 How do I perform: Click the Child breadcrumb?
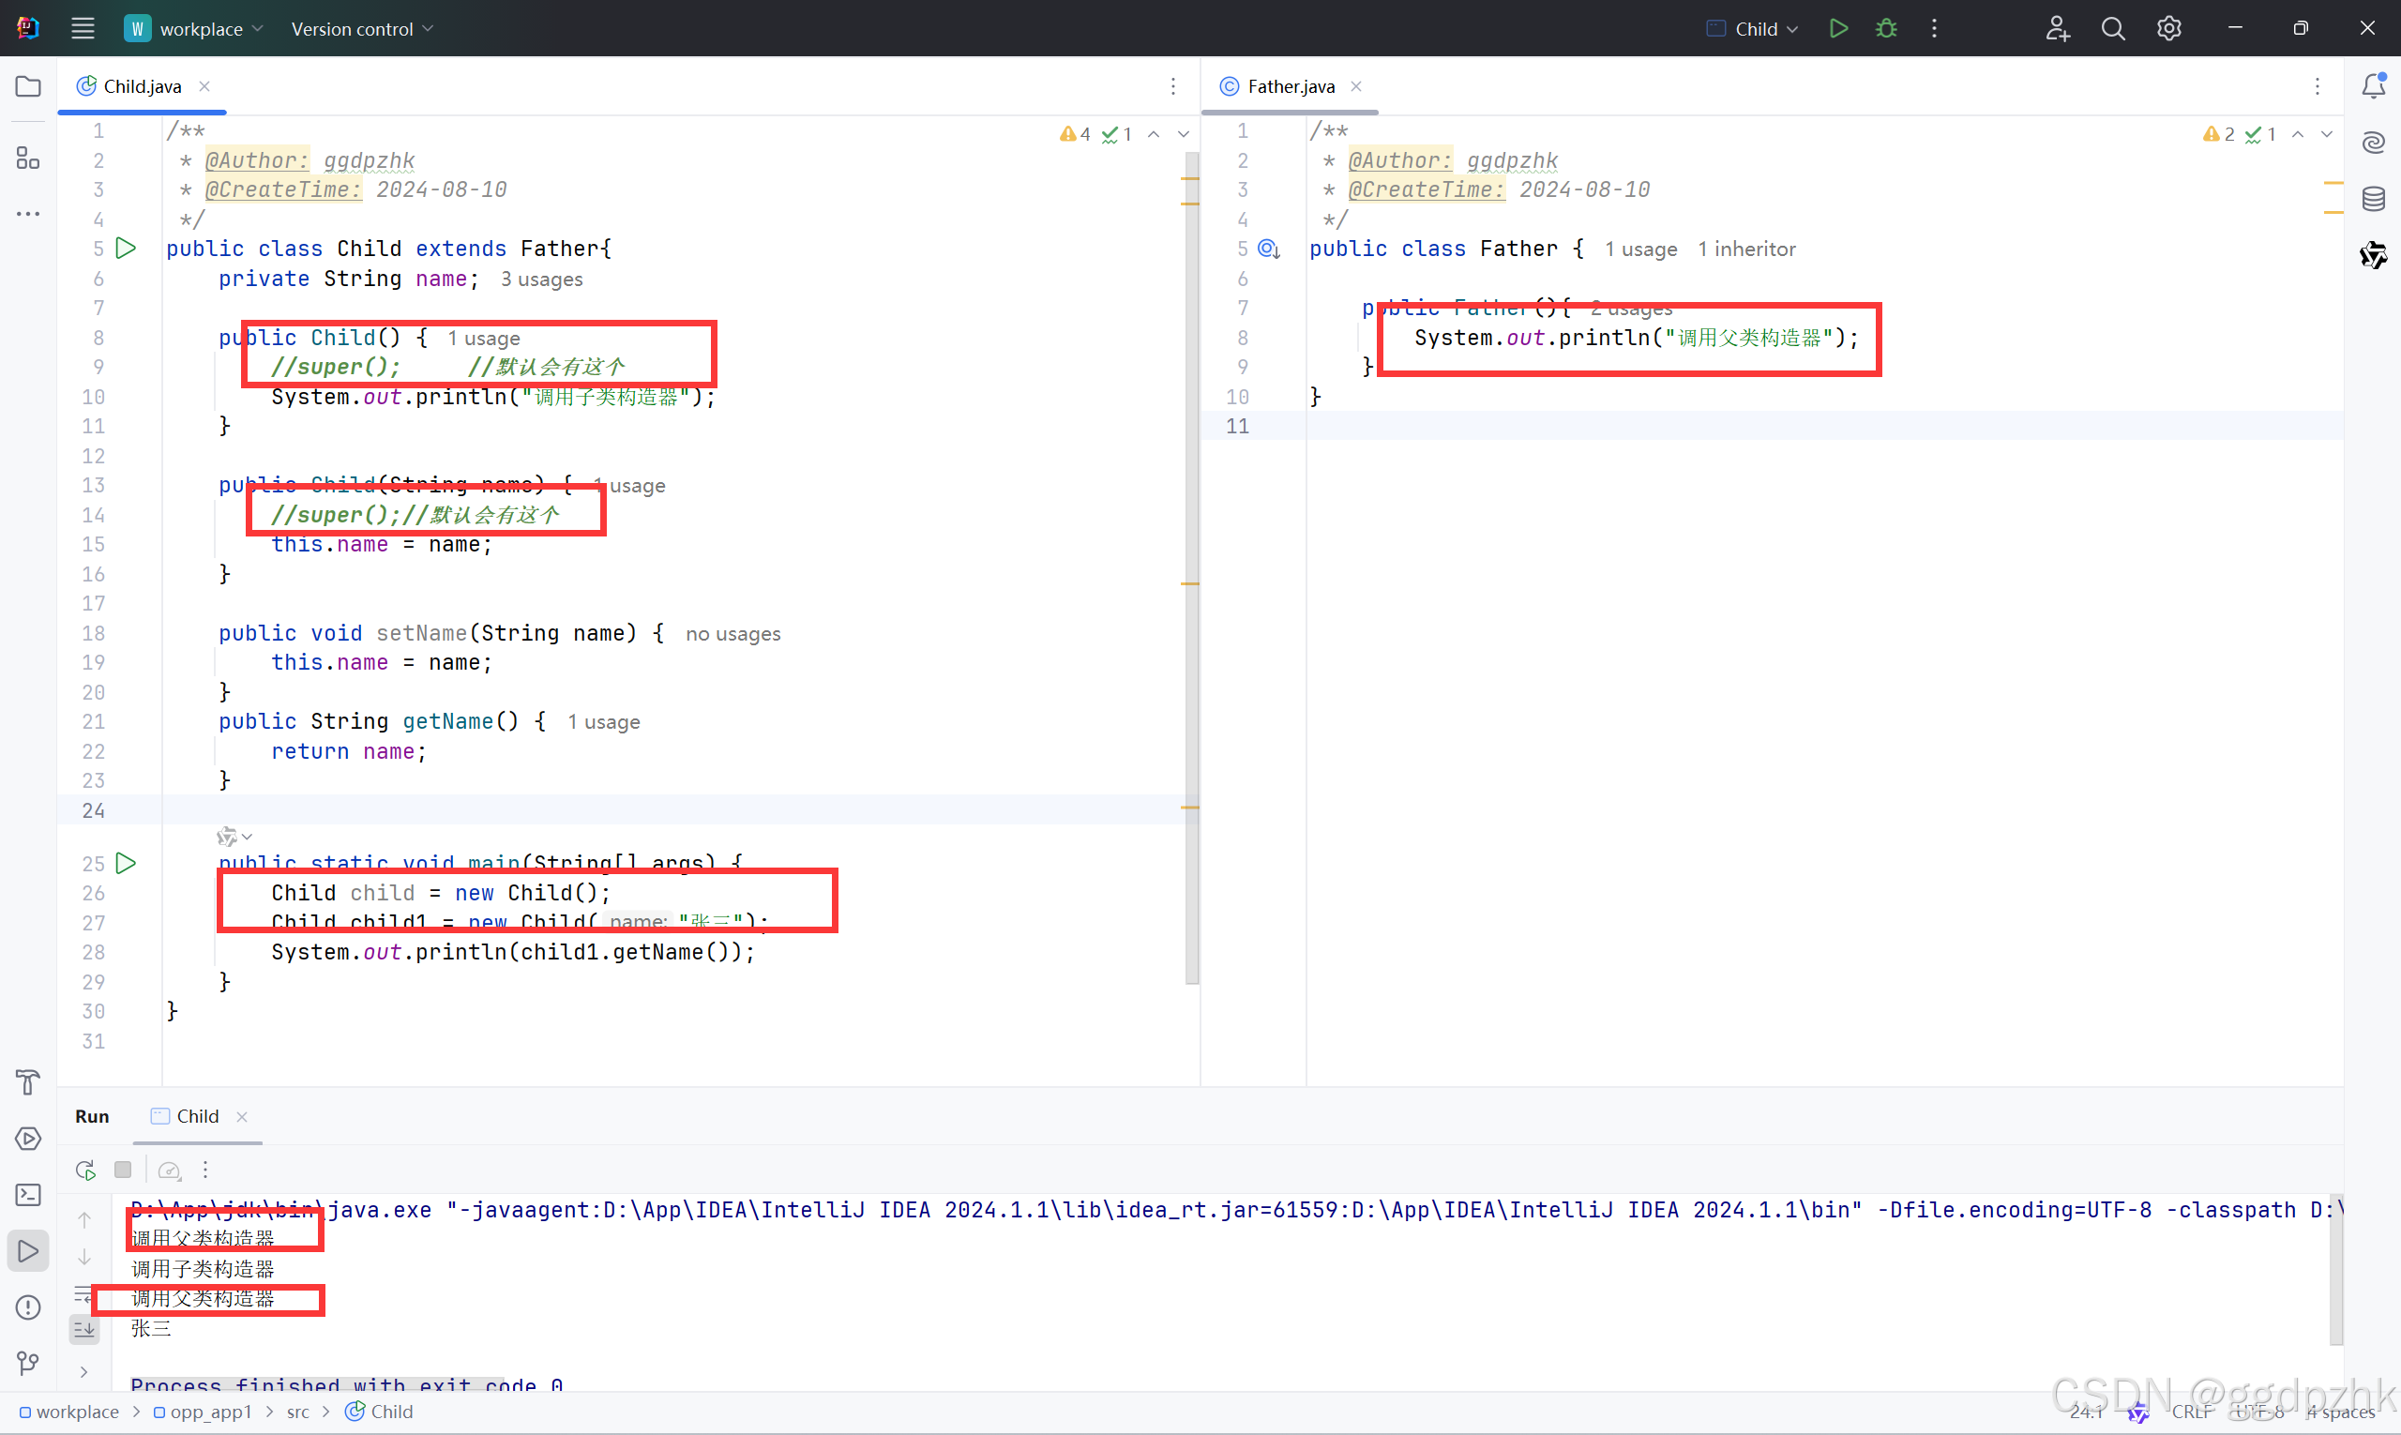click(x=379, y=1412)
